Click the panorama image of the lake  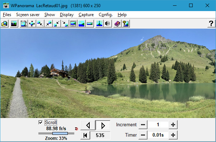pos(108,73)
